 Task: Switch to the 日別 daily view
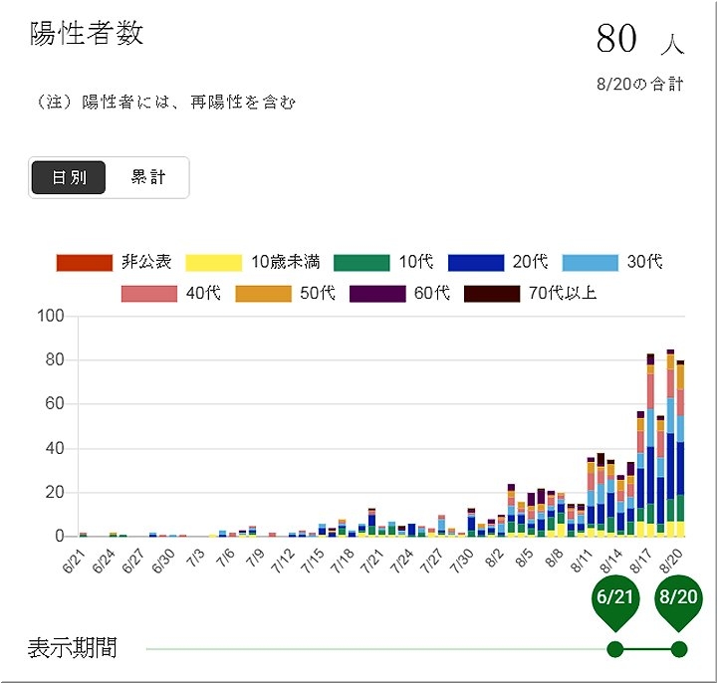click(69, 178)
